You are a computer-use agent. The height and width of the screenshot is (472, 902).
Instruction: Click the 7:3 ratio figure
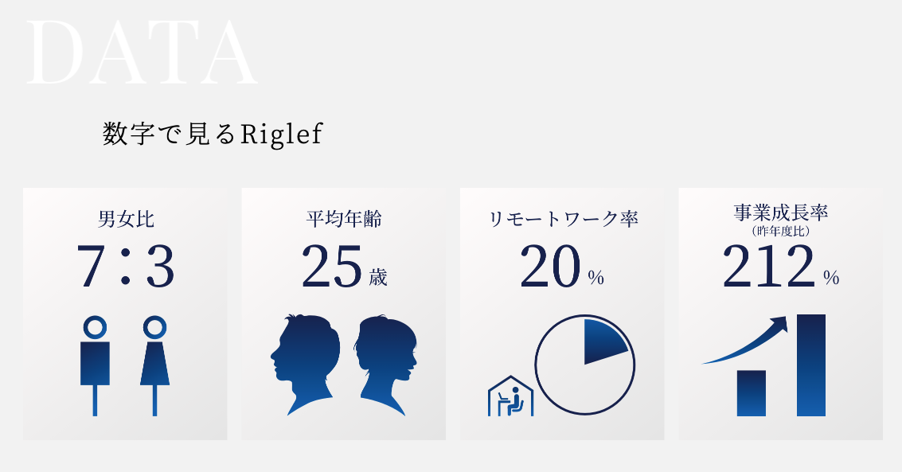(x=125, y=267)
